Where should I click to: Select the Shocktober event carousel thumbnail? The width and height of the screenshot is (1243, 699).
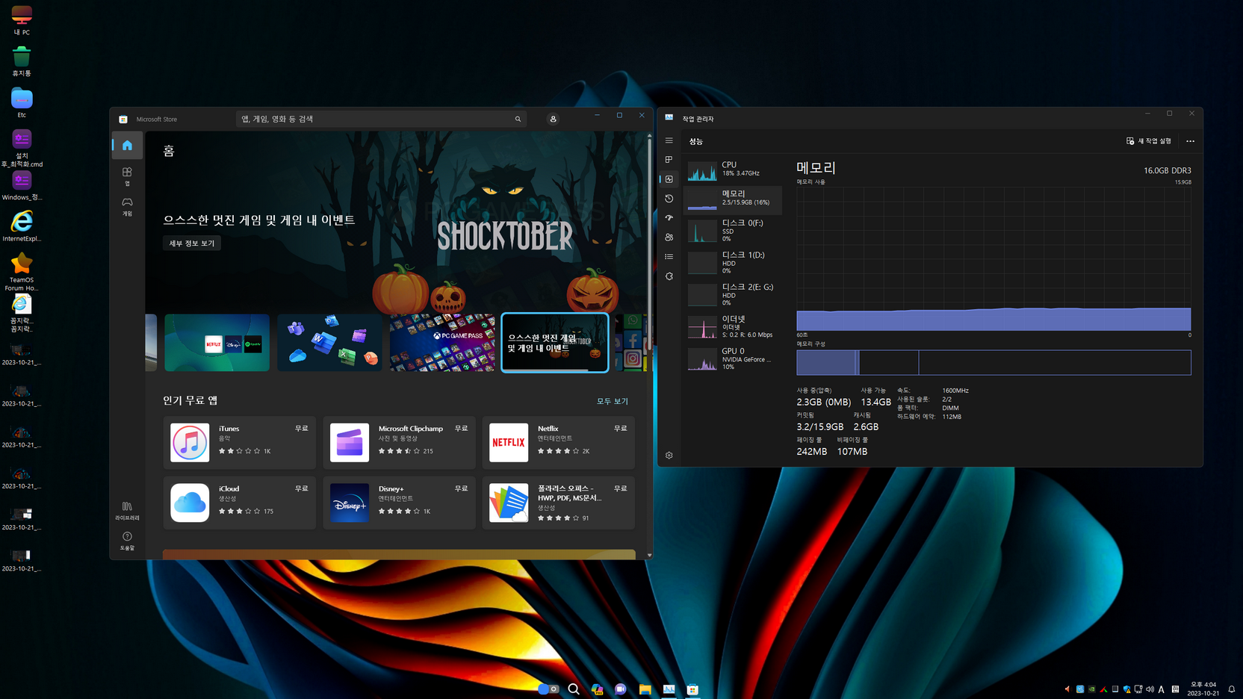pyautogui.click(x=555, y=343)
